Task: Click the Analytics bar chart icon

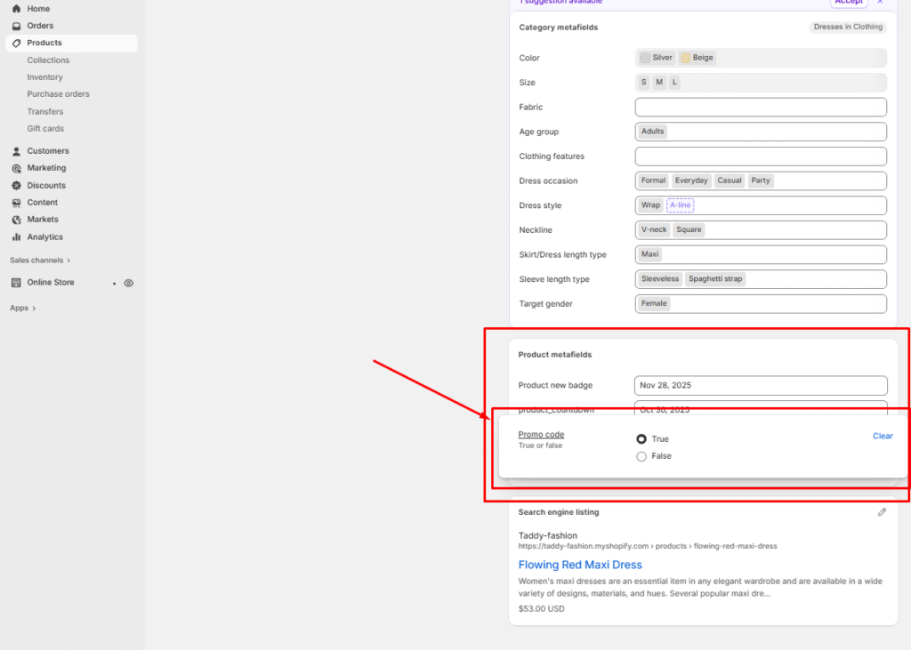Action: tap(16, 237)
